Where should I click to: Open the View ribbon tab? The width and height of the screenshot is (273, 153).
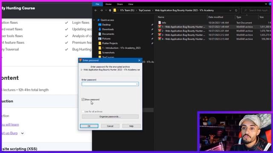(x=131, y=4)
